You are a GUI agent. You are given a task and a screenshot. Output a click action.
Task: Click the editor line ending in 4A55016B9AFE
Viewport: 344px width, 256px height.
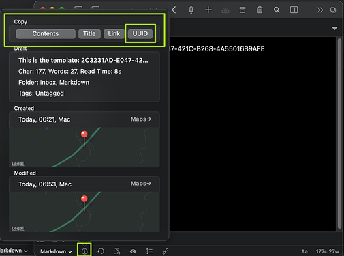[x=217, y=49]
